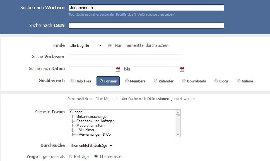Viewport: 270px width, 161px height.
Task: Select Blogs search area radio
Action: [216, 81]
